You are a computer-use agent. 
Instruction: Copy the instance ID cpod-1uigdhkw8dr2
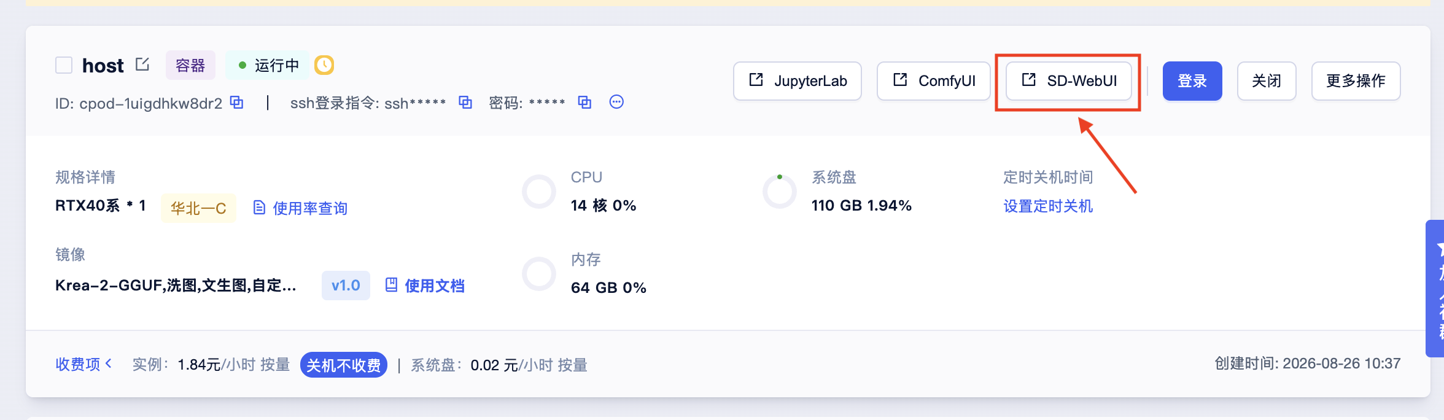[x=237, y=103]
